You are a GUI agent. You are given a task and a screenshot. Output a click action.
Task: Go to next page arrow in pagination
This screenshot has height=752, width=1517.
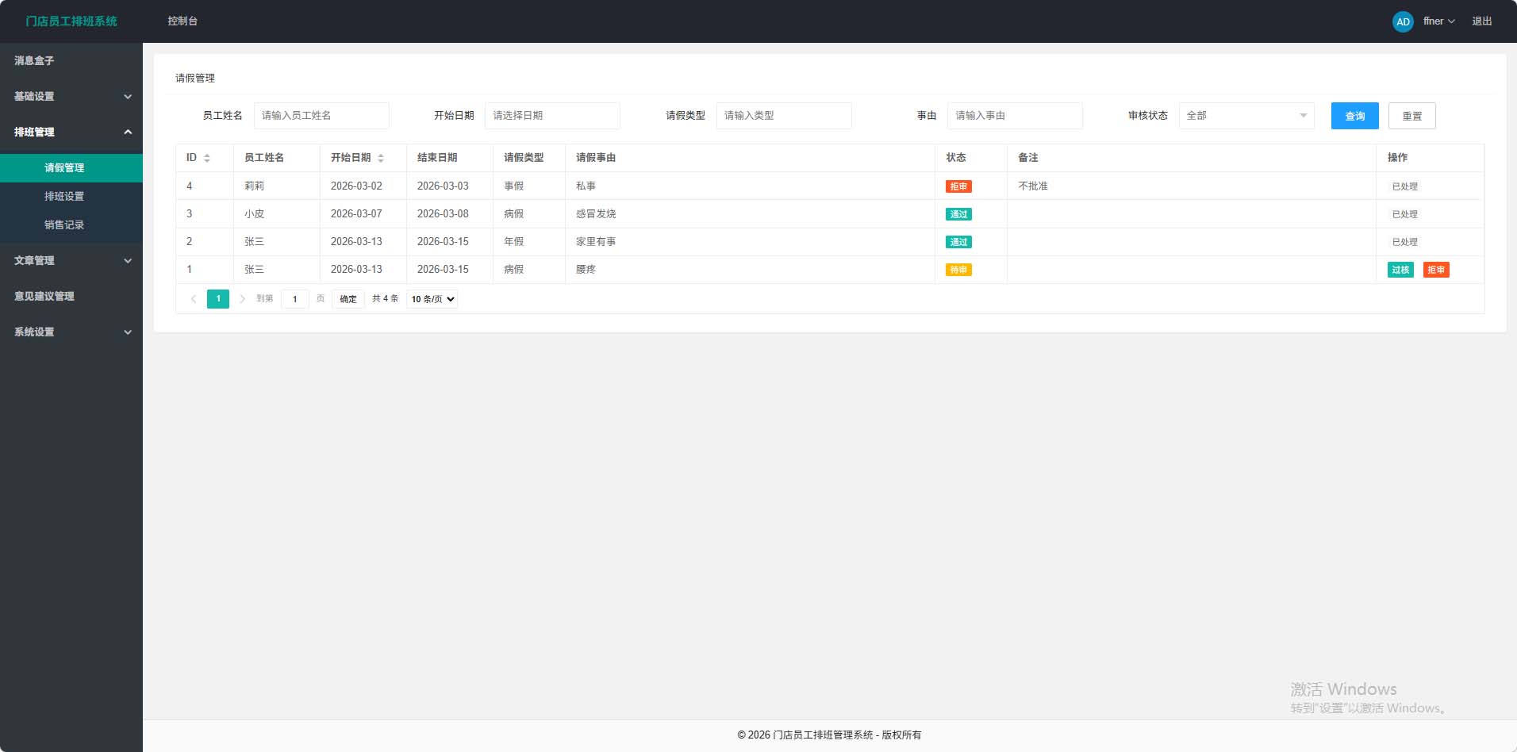[242, 299]
